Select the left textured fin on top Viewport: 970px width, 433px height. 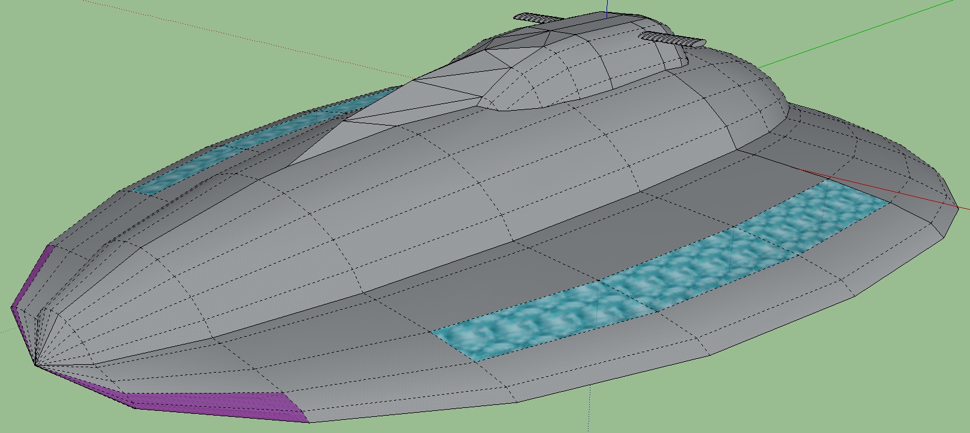coord(537,18)
